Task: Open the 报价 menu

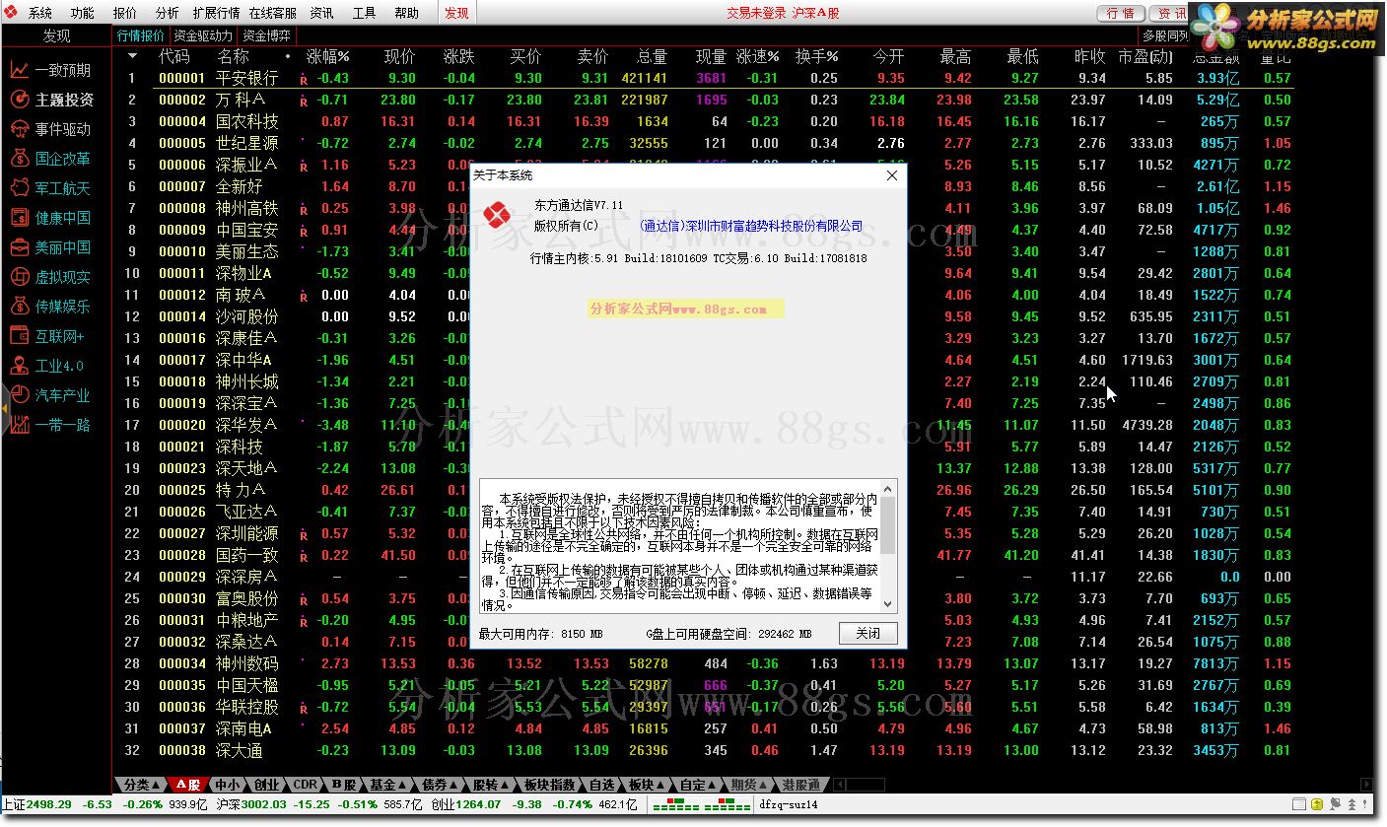Action: 125,13
